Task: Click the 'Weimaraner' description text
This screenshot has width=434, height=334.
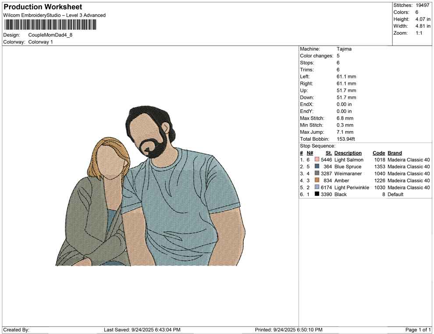Action: click(x=348, y=174)
